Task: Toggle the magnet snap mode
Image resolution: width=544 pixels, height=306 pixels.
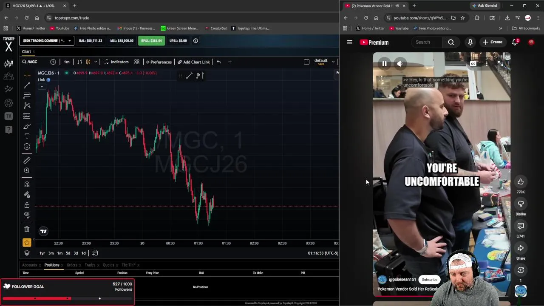Action: point(27,184)
